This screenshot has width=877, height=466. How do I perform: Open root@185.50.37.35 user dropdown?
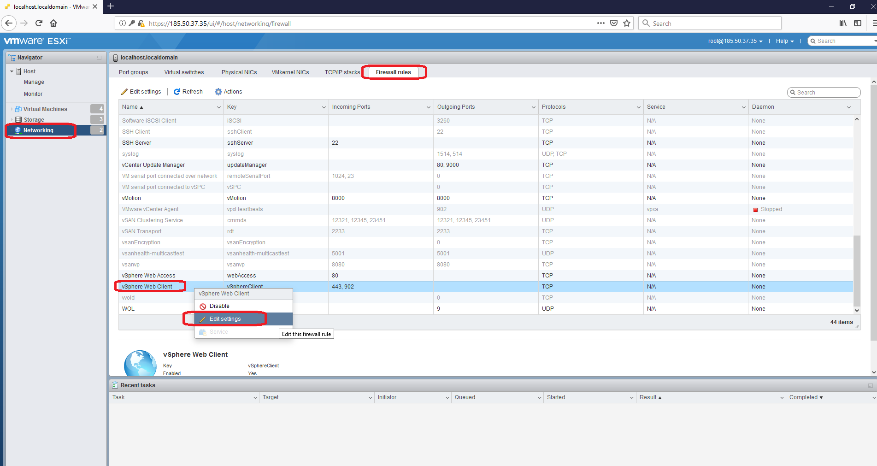(x=735, y=41)
